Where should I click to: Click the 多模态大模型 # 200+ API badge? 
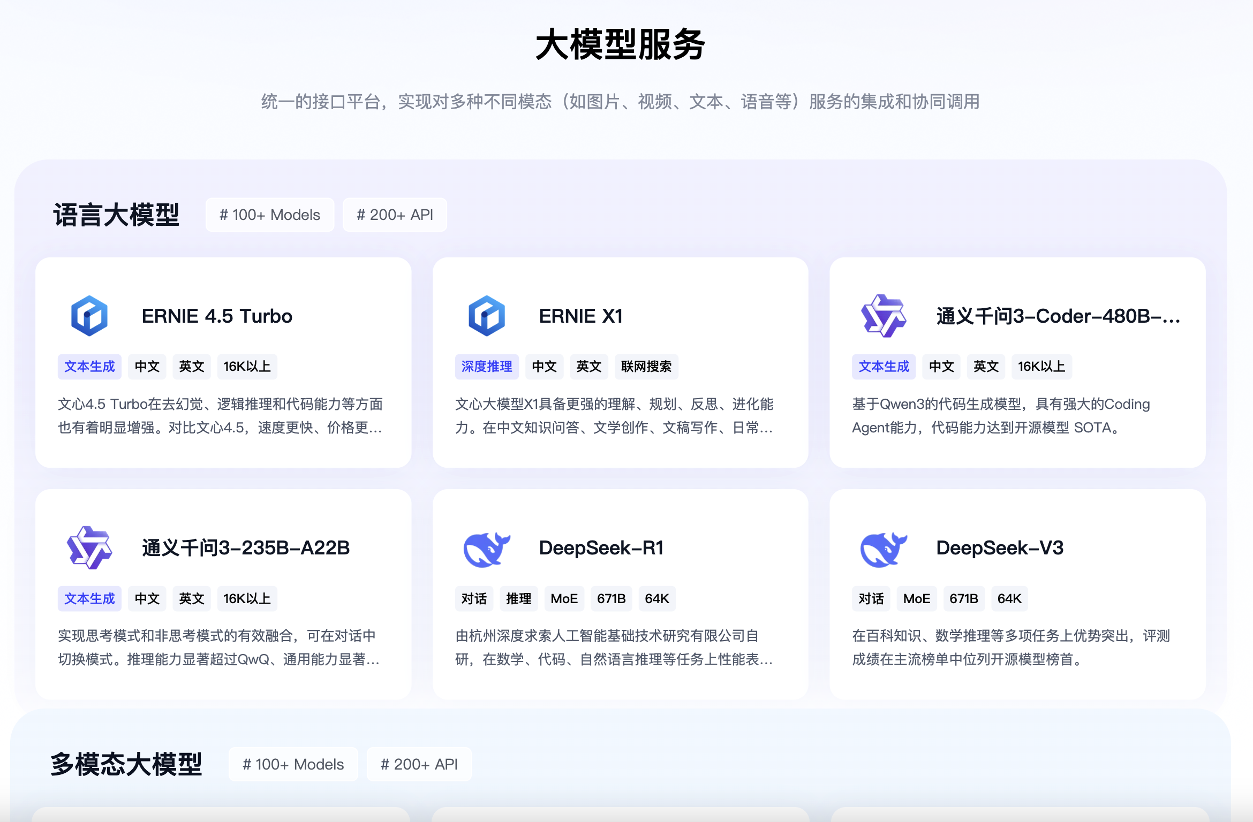419,764
